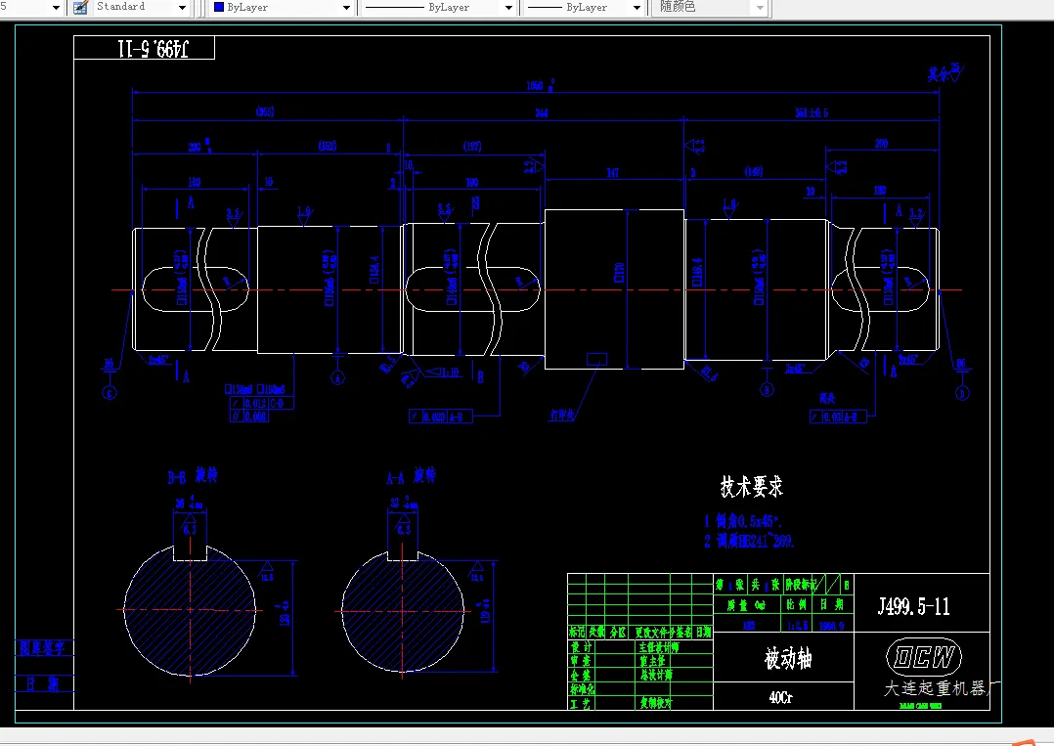
Task: Select the '图库签字' label at left margin
Action: (42, 648)
